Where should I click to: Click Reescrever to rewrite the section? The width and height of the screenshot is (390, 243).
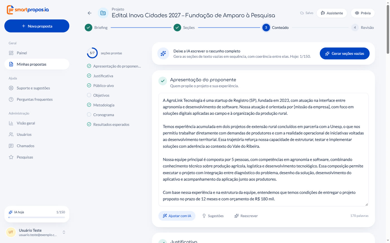[246, 216]
